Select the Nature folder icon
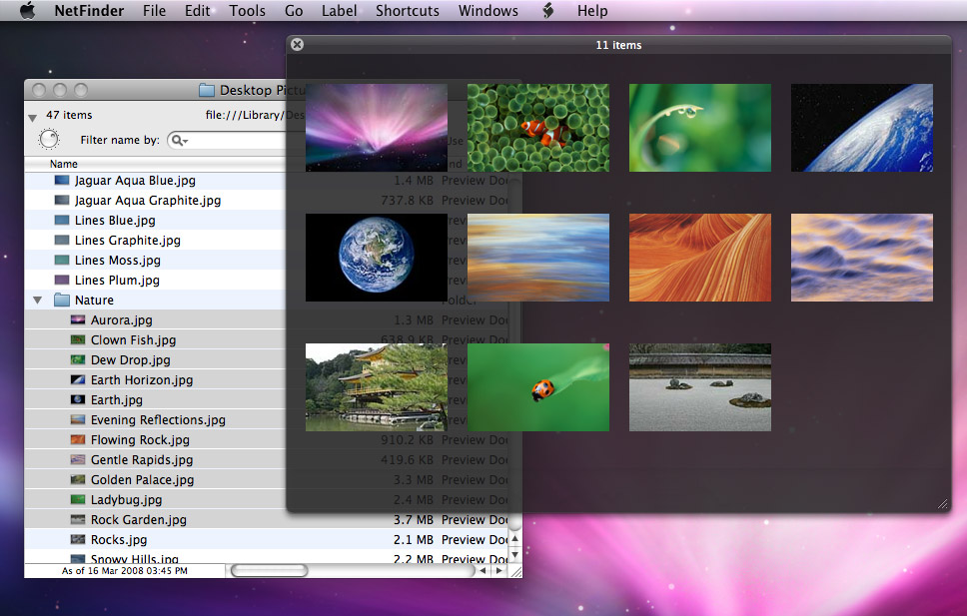Screen dimensions: 967x616 tap(62, 301)
